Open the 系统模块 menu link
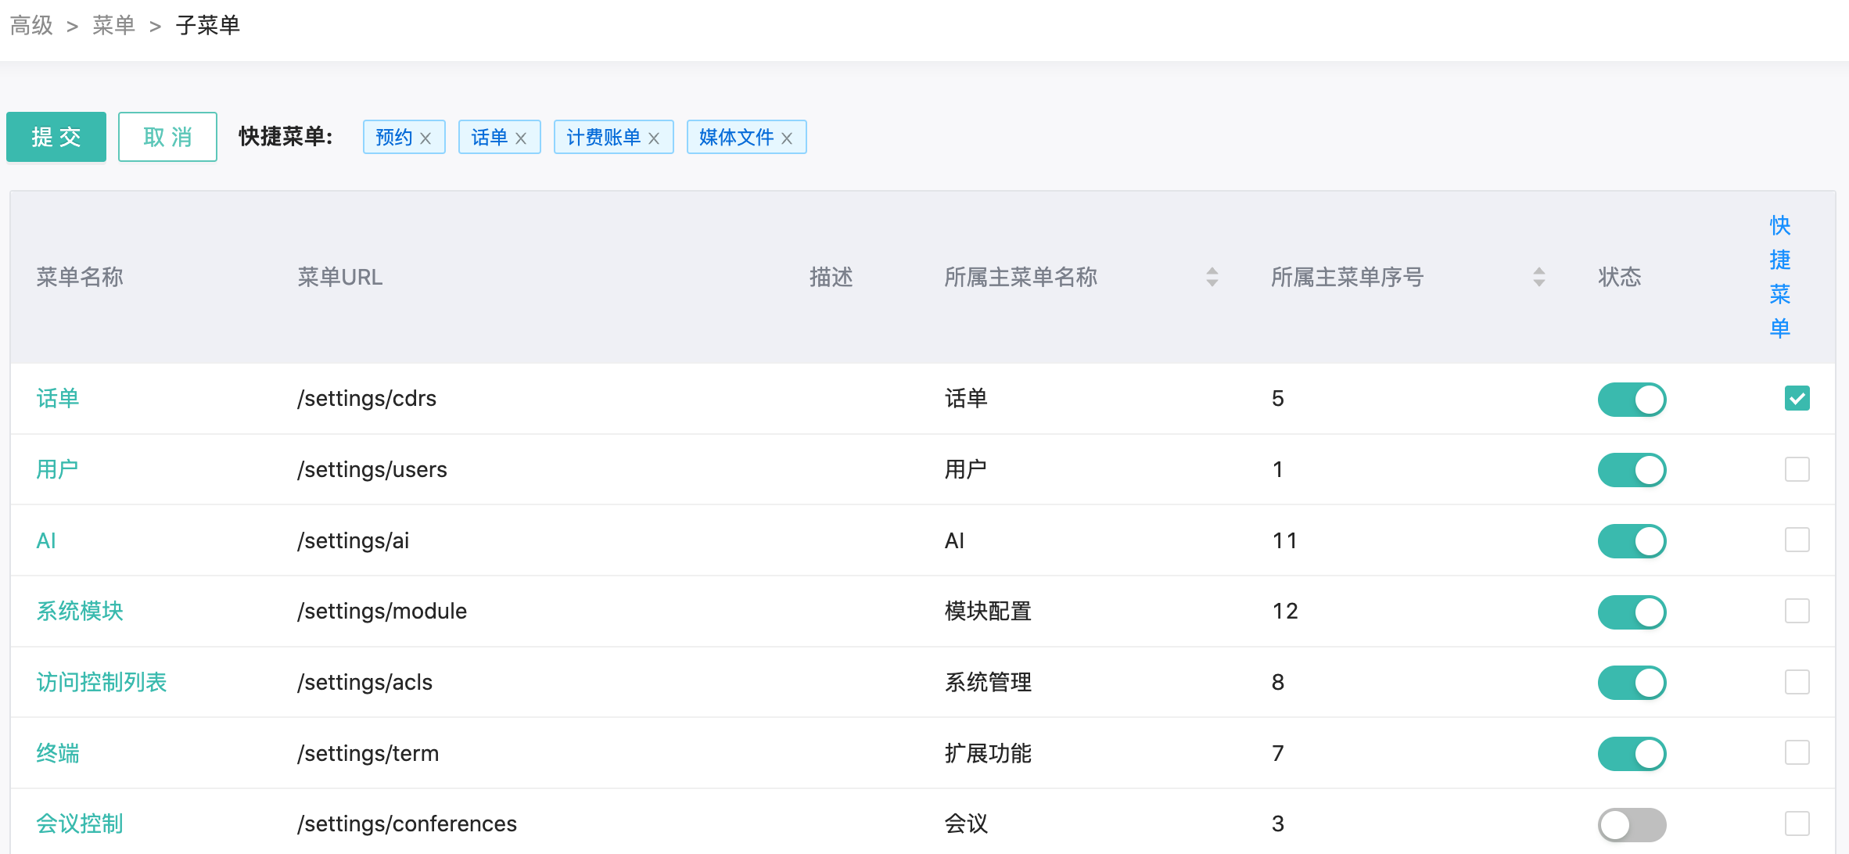Screen dimensions: 1849x854 tap(80, 611)
